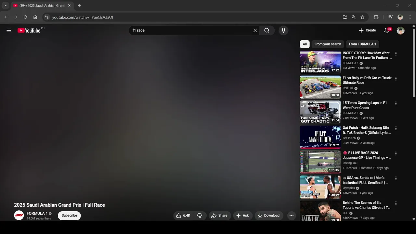Select the 2025 Saudi Arabian Grand Prix tab
This screenshot has height=234, width=416.
tap(42, 6)
